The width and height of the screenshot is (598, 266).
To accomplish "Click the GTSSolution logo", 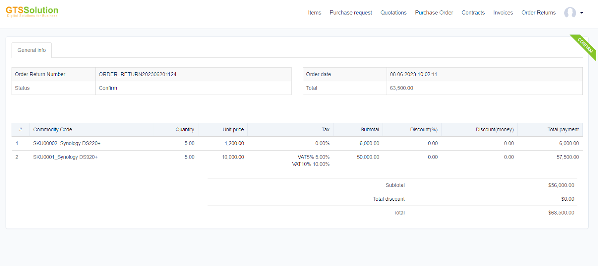I will point(32,11).
